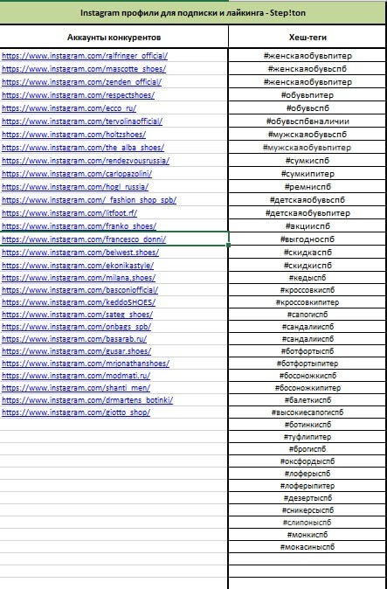Open the mrjonathanshoes Instagram link
This screenshot has width=387, height=589.
click(x=86, y=364)
